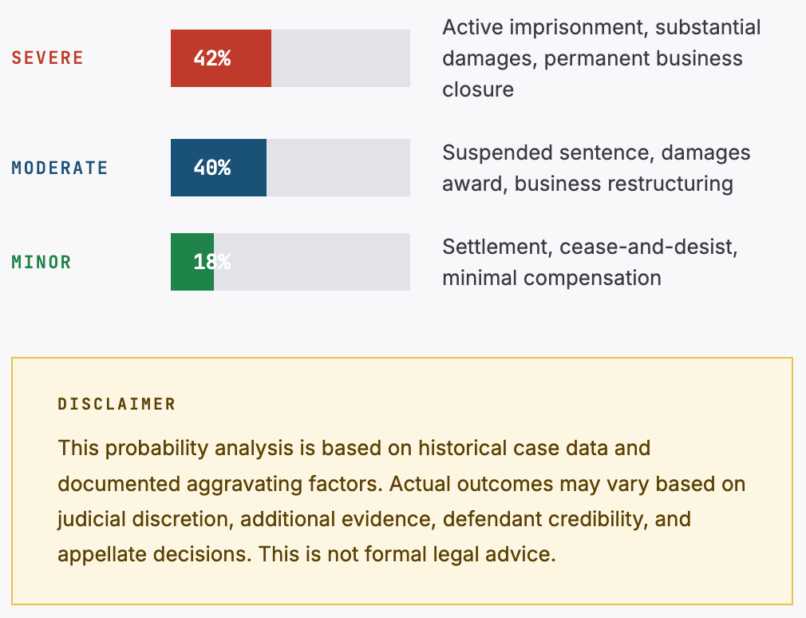Click the SEVERE label

(x=47, y=58)
